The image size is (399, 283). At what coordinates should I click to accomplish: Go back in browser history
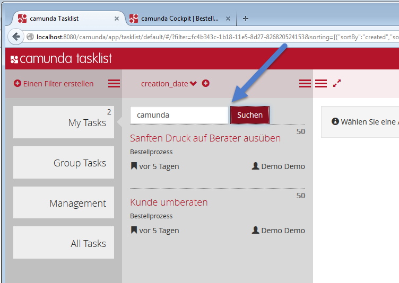(16, 37)
